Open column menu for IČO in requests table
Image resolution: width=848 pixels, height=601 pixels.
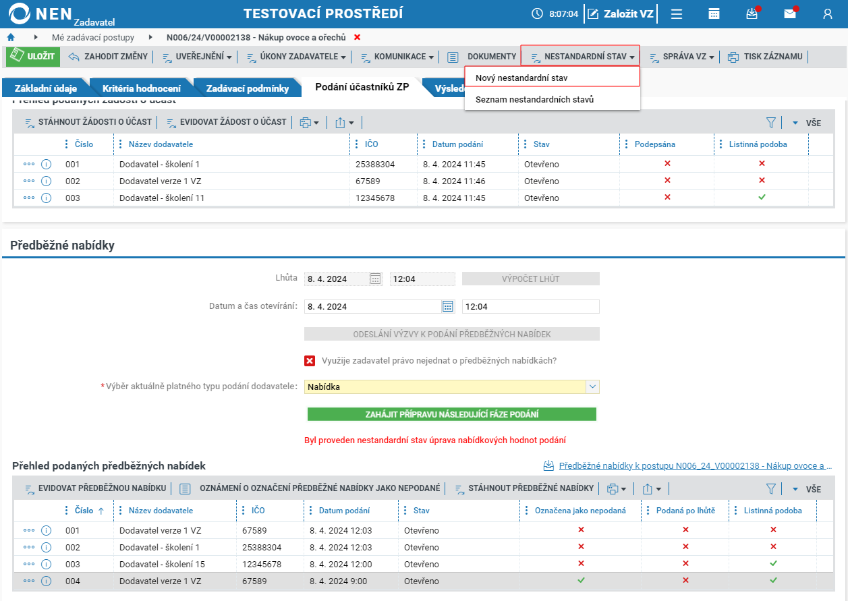pos(356,144)
